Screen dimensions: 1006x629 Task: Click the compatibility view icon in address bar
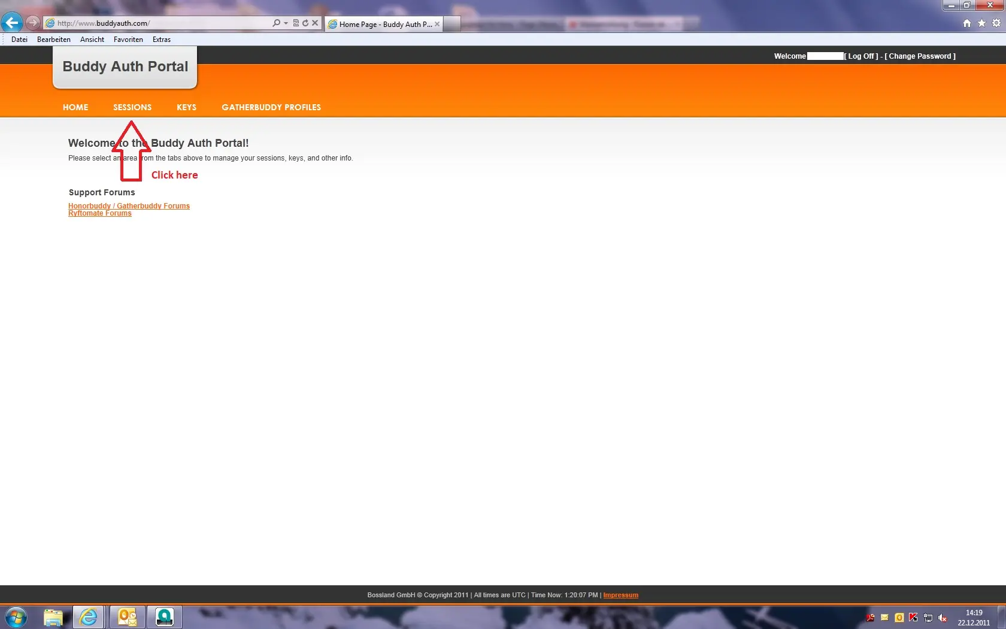click(296, 23)
